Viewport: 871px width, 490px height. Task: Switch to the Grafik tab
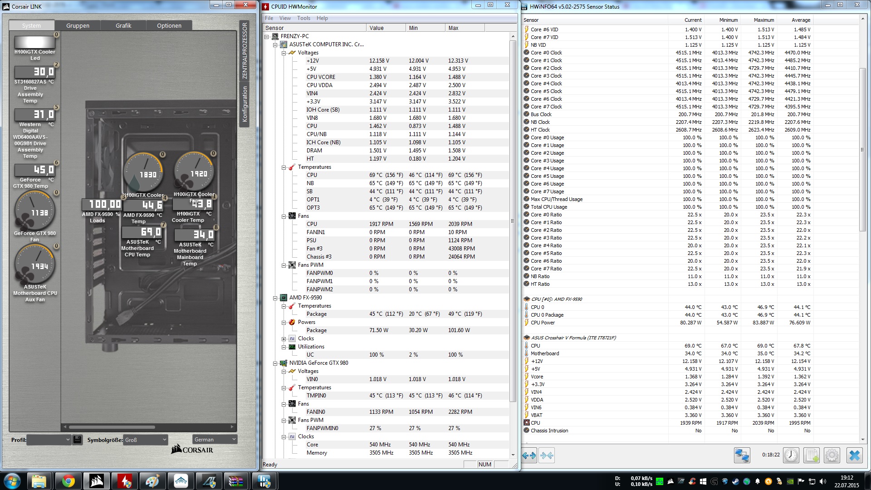click(123, 26)
